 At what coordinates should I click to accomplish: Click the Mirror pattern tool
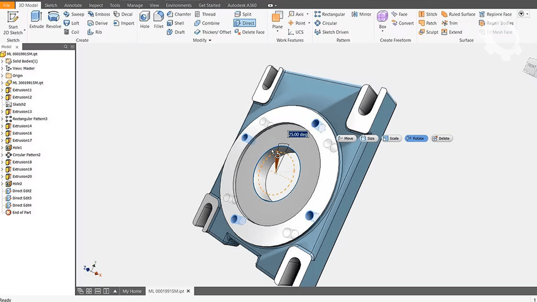[x=361, y=14]
